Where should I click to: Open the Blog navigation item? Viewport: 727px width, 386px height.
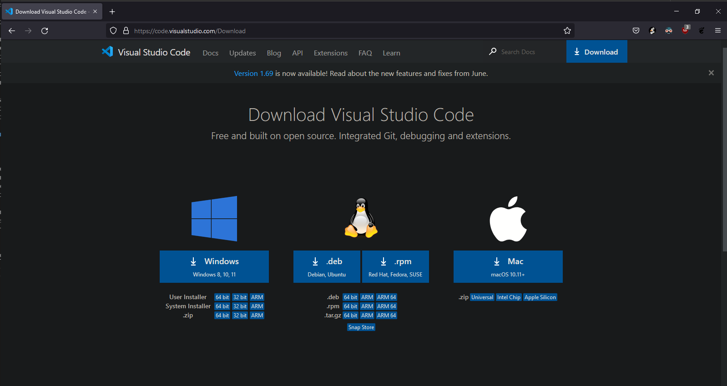(x=274, y=53)
